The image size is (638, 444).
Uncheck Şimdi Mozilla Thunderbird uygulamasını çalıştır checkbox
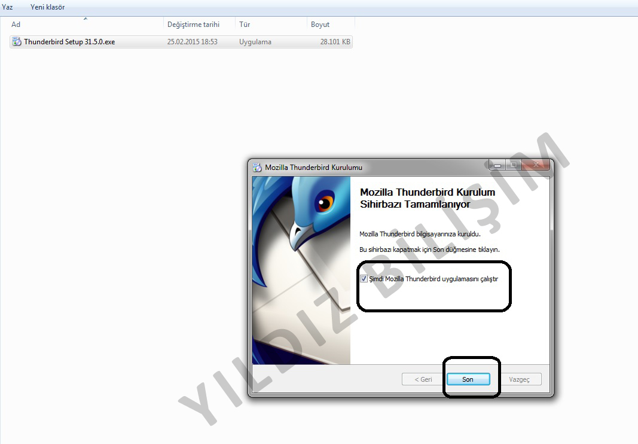[364, 279]
